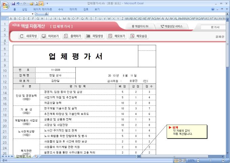The width and height of the screenshot is (230, 163).
Task: Switch to Page Layout view icon
Action: tap(180, 160)
